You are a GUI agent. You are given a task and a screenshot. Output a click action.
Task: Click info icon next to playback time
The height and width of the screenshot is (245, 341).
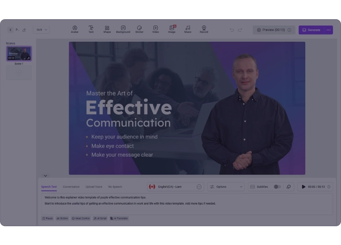329,187
